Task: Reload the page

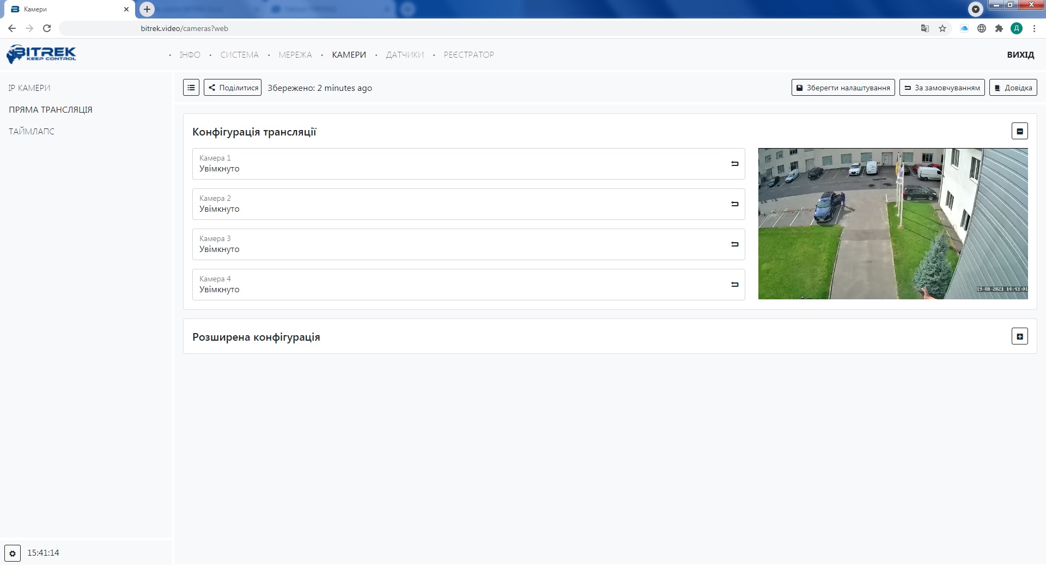Action: pos(47,28)
